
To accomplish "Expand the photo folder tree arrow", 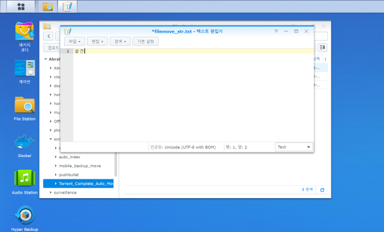I will 51,130.
